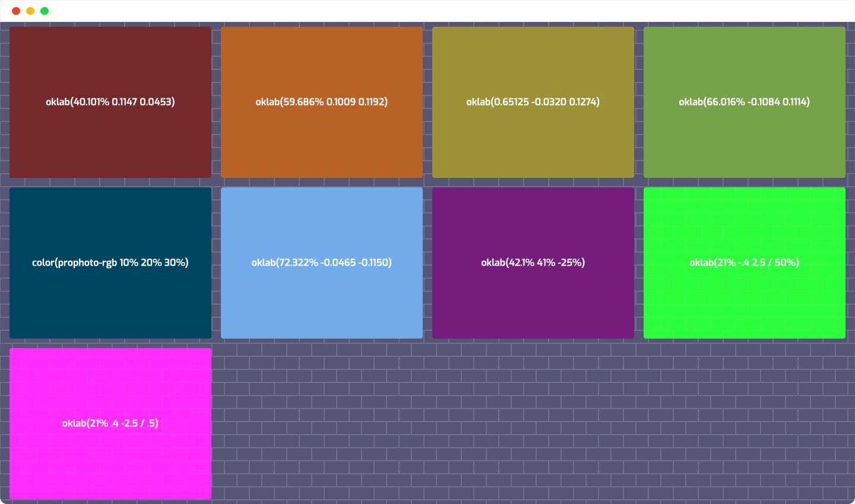Screen dimensions: 855x504
Task: Click the light blue oklab(72.322% -0.0465 -0.1150) swatch
Action: point(322,263)
